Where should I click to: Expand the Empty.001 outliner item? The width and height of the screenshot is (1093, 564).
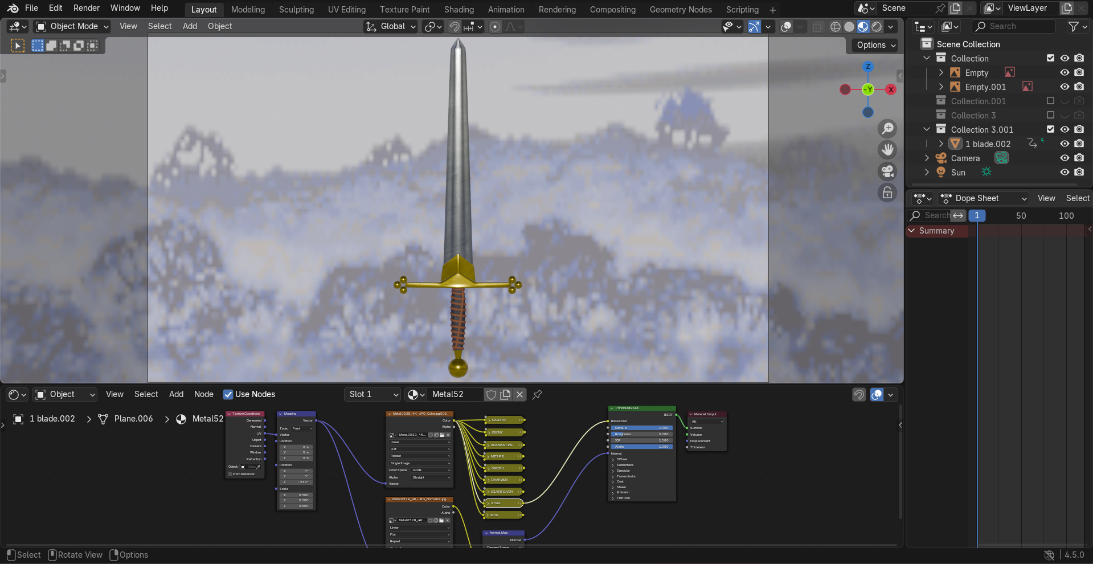[941, 87]
